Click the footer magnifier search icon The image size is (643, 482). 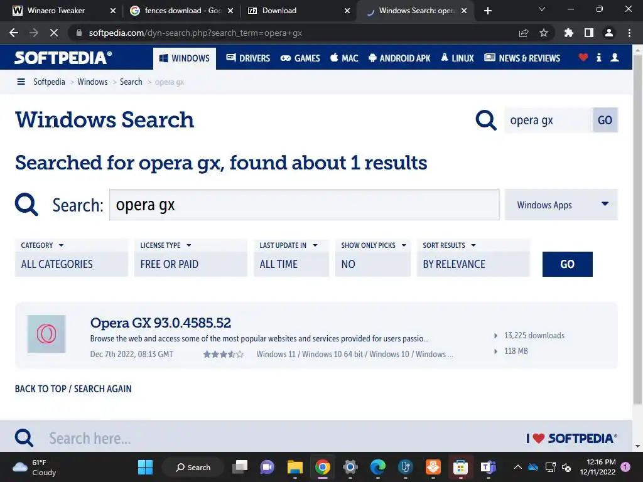pos(24,437)
